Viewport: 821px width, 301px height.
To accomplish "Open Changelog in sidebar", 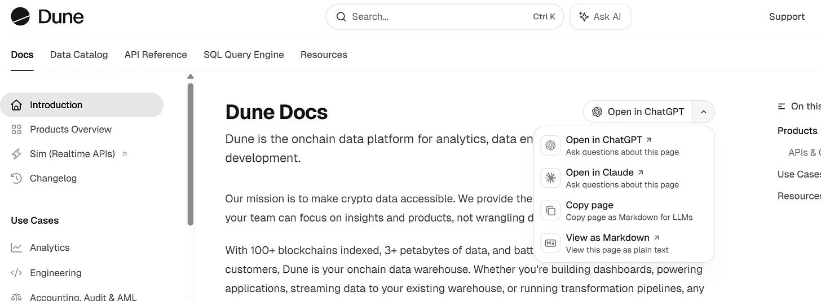I will click(x=53, y=178).
